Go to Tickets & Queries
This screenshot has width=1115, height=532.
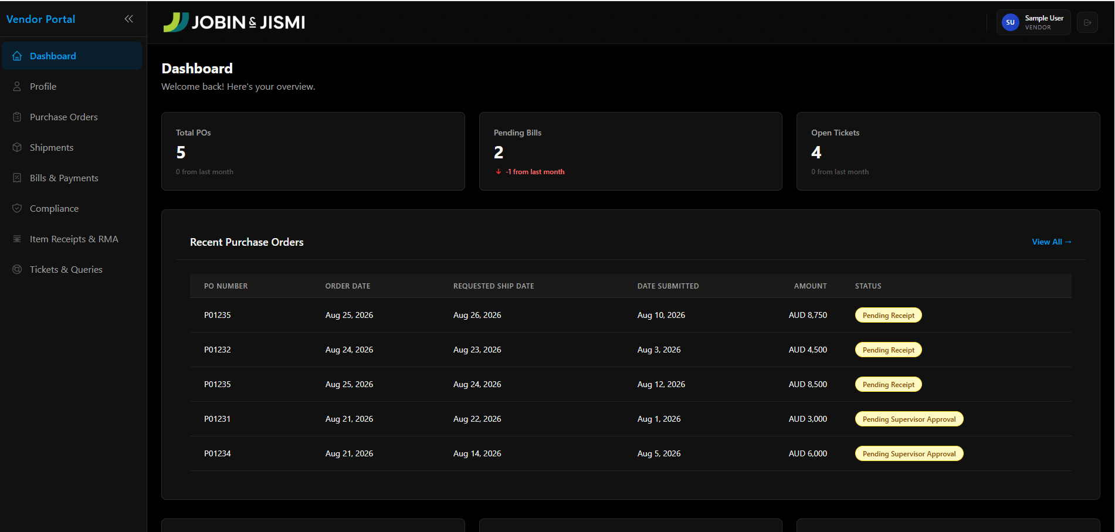coord(72,269)
